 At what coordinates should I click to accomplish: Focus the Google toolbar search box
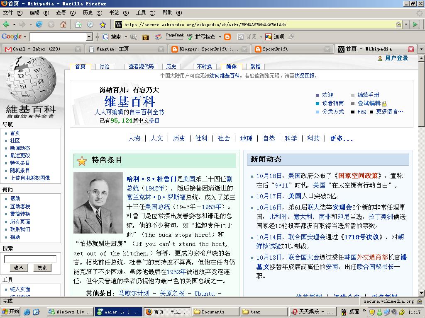58,37
